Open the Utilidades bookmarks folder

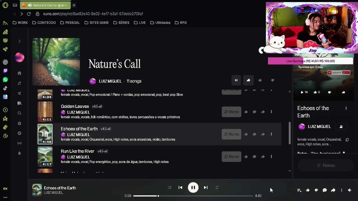[x=160, y=23]
